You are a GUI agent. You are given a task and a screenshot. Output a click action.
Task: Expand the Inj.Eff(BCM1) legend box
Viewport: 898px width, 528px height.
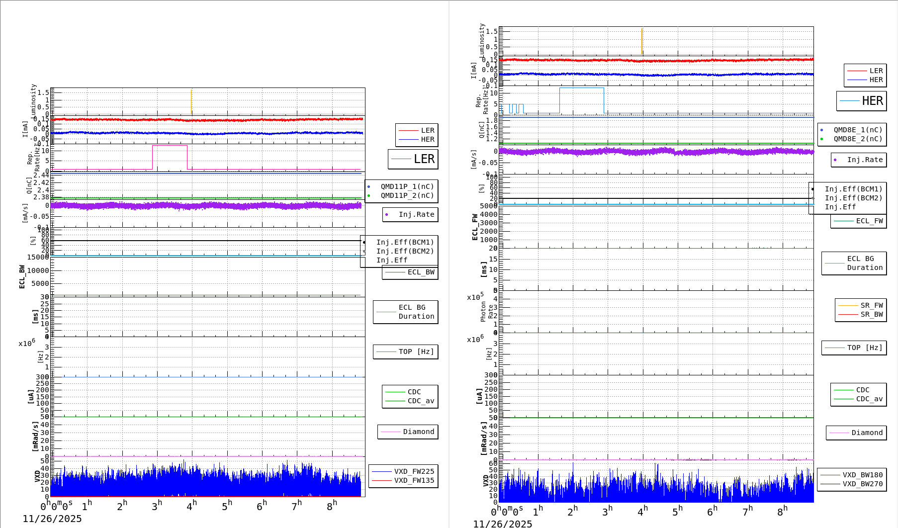pos(405,243)
